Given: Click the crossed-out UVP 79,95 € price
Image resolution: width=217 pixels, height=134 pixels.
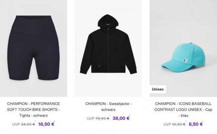Looking at the screenshot, I should (98, 119).
